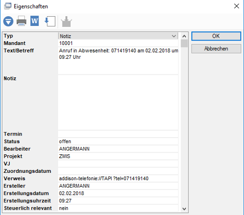Close the Eigenschaften dialog with the X
Viewport: 244px width, 215px height.
[237, 6]
